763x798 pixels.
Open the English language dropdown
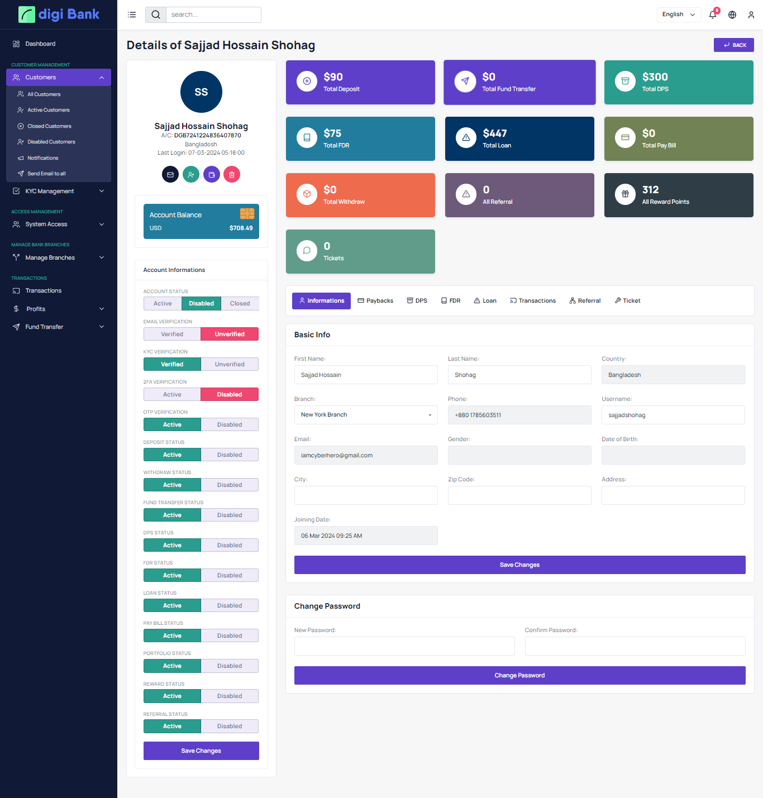click(x=679, y=15)
